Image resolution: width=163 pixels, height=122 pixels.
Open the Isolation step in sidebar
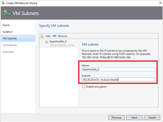(7, 32)
